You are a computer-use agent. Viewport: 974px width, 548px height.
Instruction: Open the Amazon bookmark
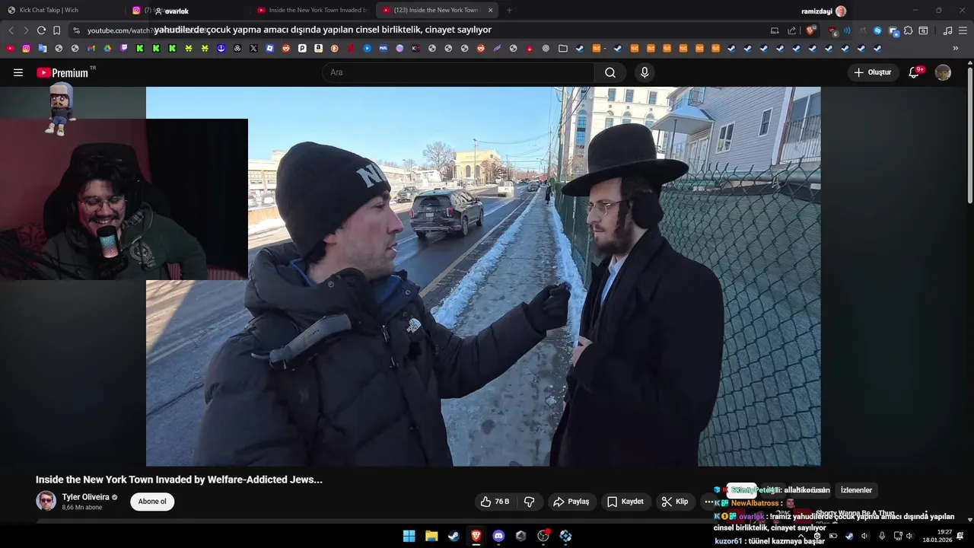318,48
